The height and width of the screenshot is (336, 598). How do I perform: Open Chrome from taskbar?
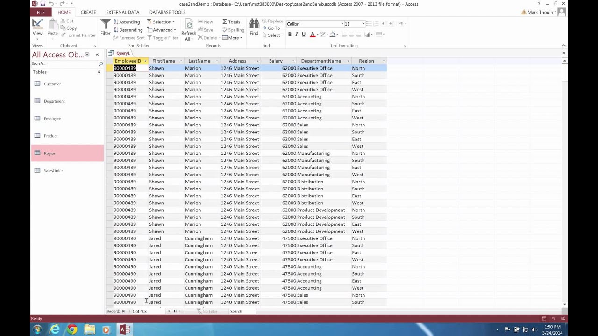72,330
